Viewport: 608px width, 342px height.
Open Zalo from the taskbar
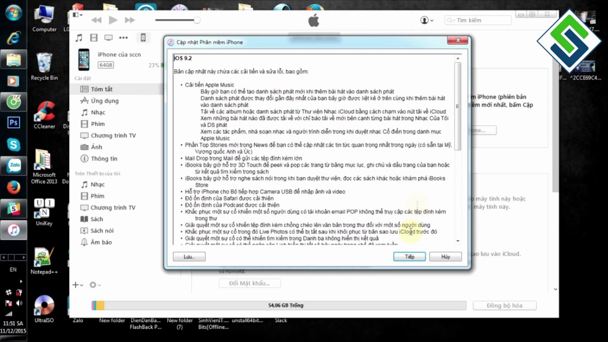pyautogui.click(x=13, y=166)
